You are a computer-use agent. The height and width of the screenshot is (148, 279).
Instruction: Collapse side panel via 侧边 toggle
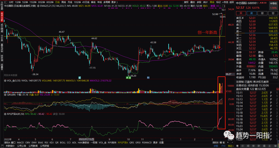231,146
